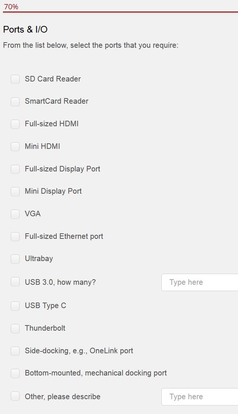Click the VGA option label text
This screenshot has width=238, height=414.
tap(33, 214)
